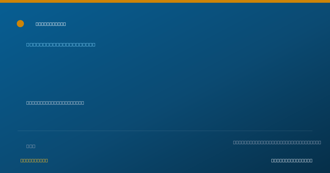Click the end of the gray subtitle line
This screenshot has width=330, height=173.
tap(82, 103)
